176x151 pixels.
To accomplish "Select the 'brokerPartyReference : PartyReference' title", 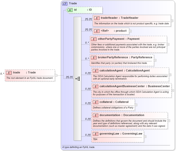I will (x=125, y=58).
